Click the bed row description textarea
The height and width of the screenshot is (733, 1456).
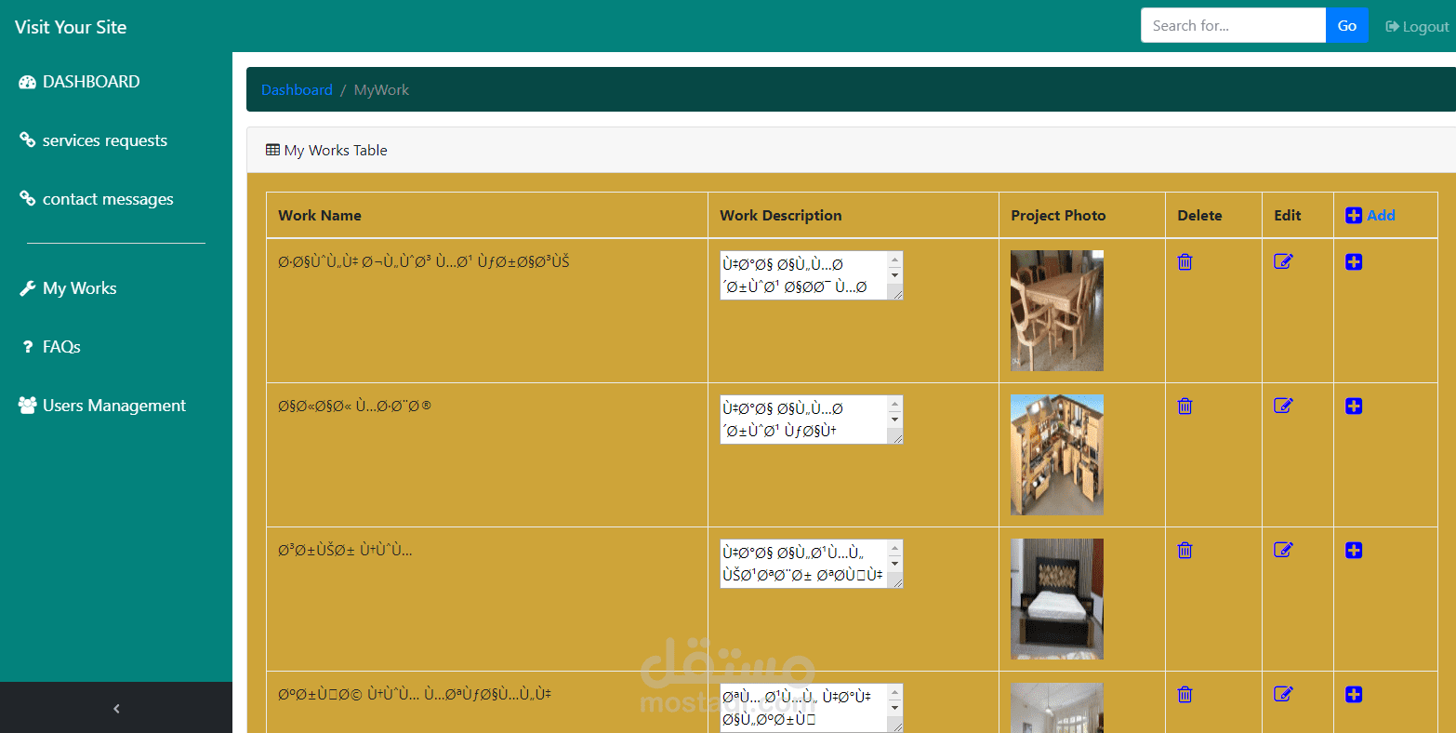[811, 564]
